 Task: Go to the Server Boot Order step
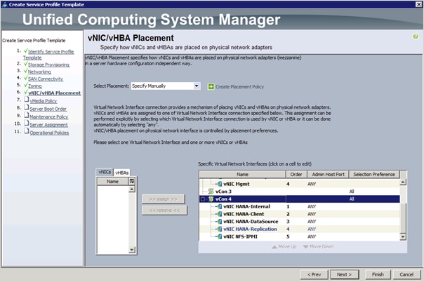(48, 109)
